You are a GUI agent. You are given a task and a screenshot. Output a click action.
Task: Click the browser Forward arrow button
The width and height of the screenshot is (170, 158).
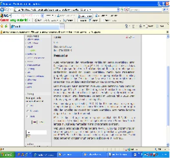pyautogui.click(x=7, y=10)
